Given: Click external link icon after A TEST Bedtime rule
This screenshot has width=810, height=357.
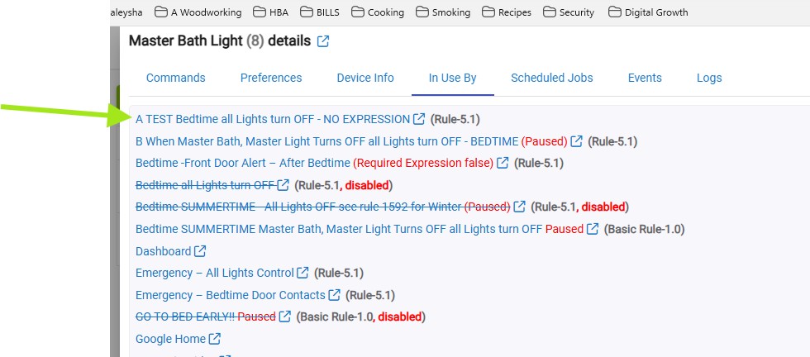Looking at the screenshot, I should (x=419, y=119).
